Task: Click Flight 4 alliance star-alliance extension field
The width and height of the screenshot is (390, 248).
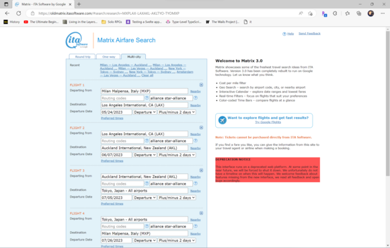Action: point(171,226)
